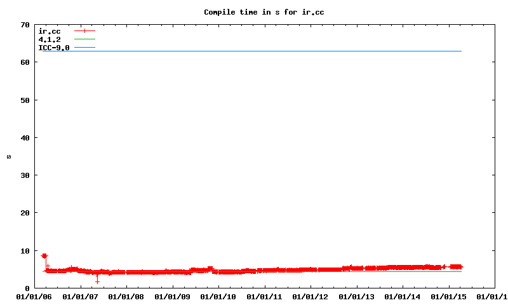Select the '4.1.2' legend label
508x305 pixels.
(x=49, y=39)
